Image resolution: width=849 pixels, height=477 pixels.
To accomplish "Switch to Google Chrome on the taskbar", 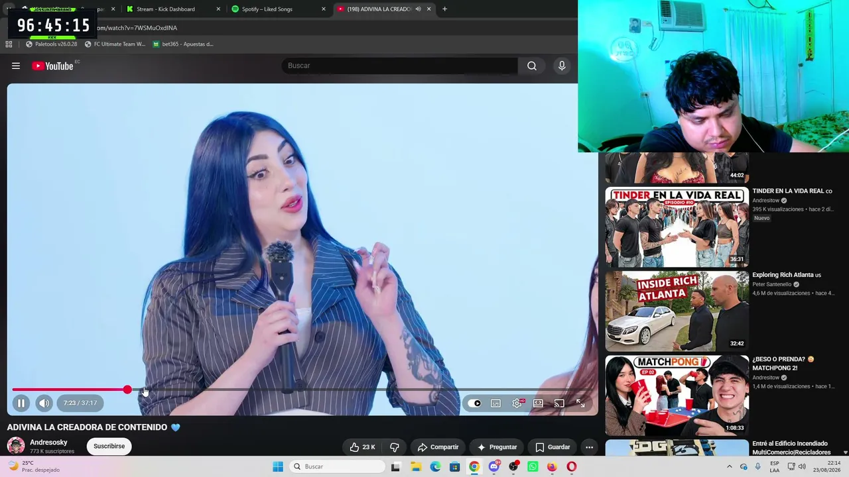I will click(474, 466).
